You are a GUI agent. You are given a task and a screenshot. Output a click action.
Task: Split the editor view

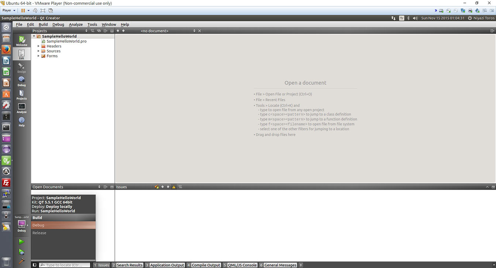492,31
